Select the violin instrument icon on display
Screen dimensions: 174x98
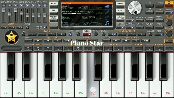(x=107, y=18)
